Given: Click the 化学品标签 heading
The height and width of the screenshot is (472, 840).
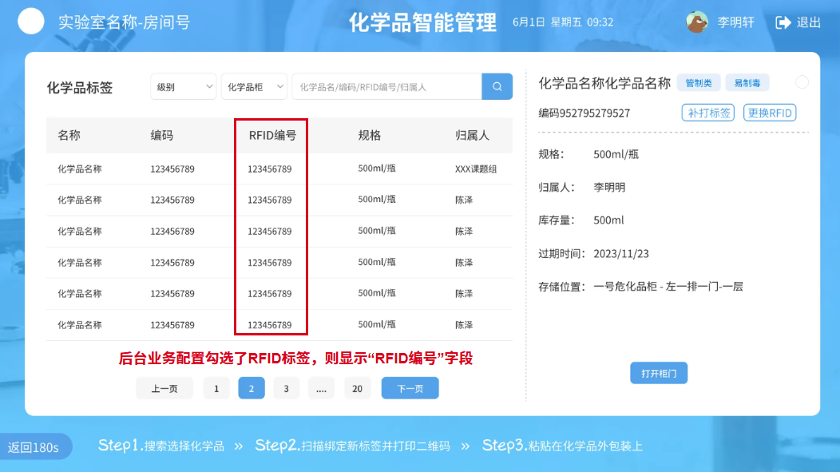Looking at the screenshot, I should point(80,88).
